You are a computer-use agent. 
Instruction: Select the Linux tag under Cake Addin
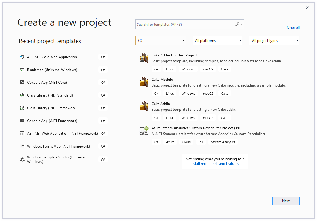point(170,117)
